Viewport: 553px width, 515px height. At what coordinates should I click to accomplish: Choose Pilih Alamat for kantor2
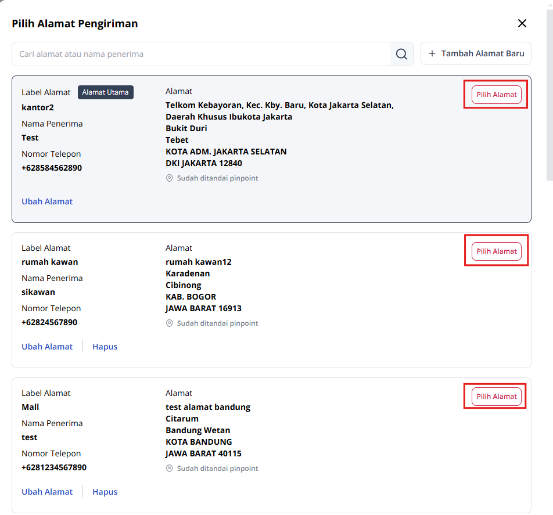tap(496, 95)
